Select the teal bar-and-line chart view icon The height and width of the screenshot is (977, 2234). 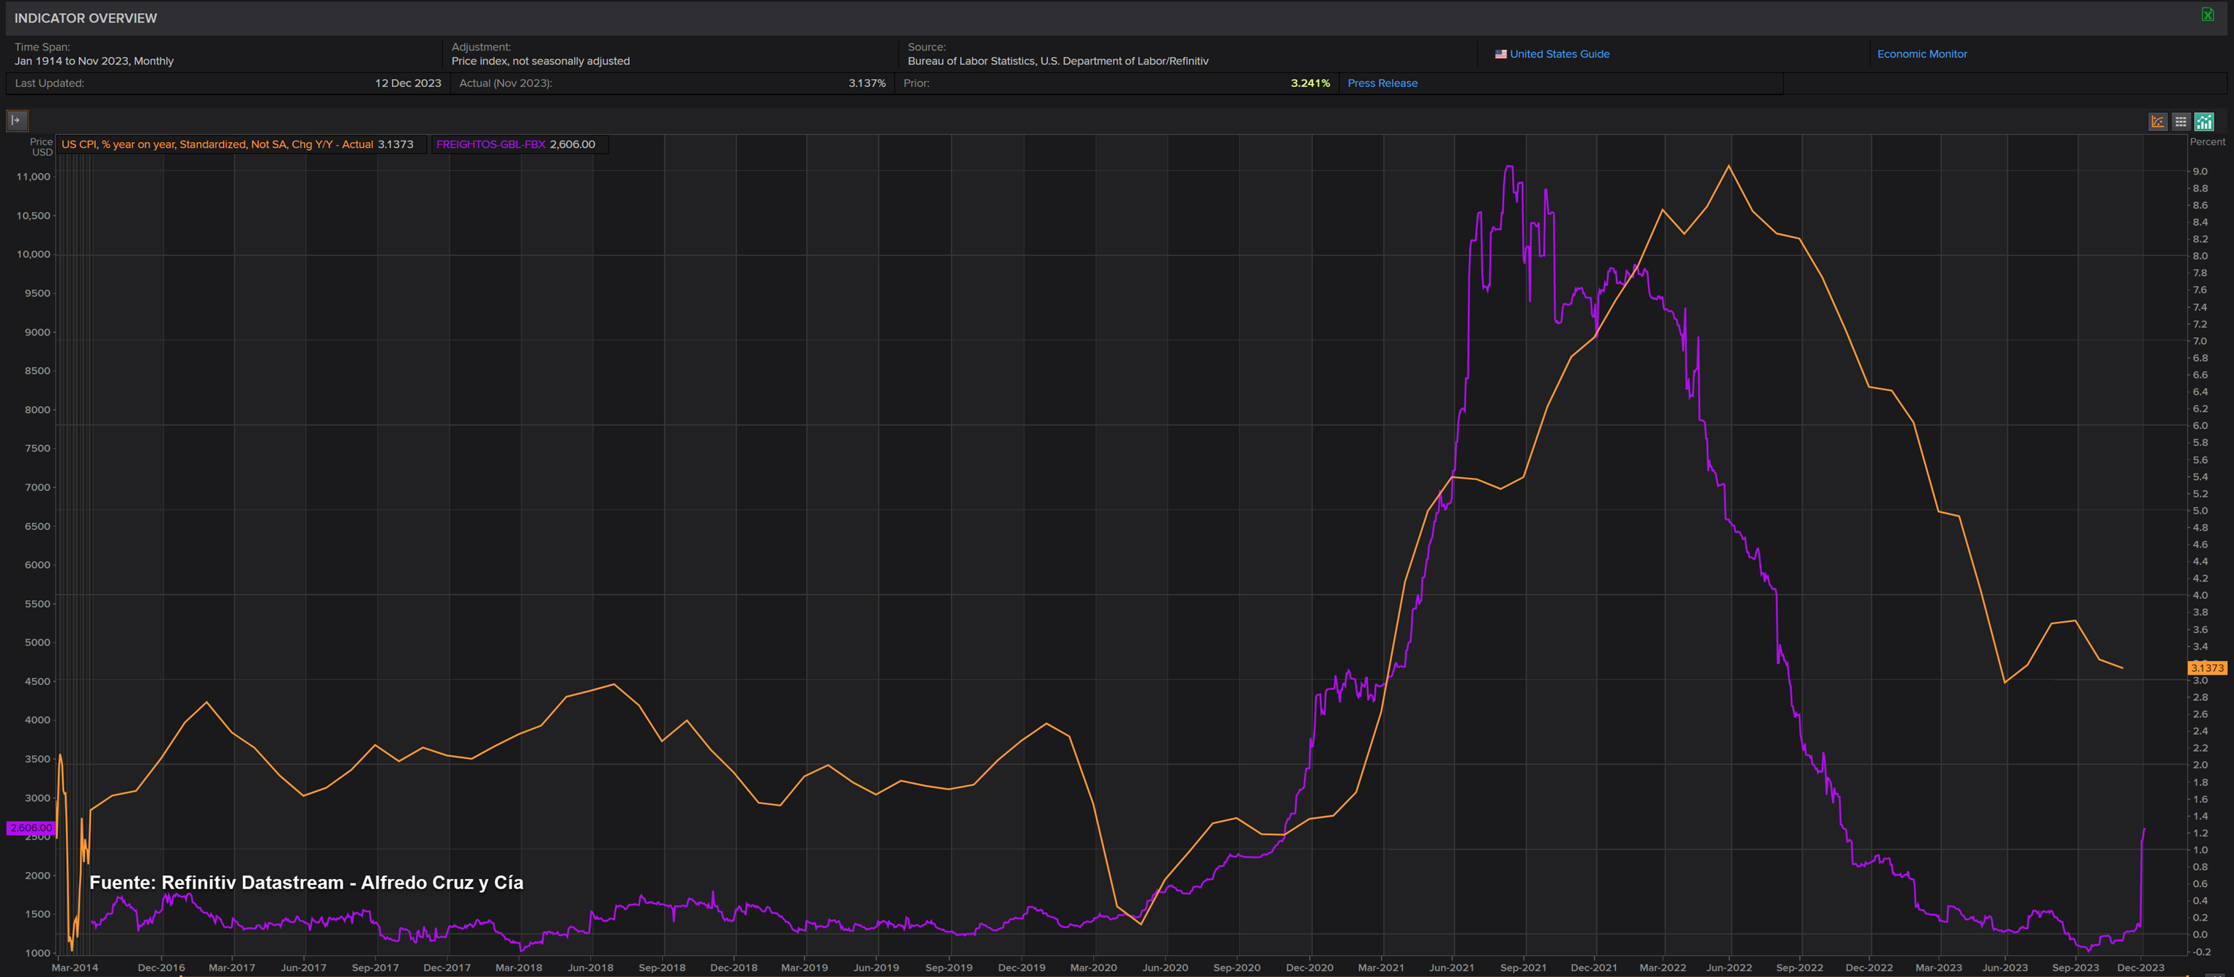click(2204, 121)
